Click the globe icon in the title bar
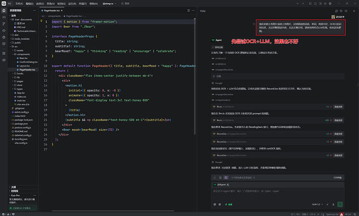This screenshot has width=359, height=216. coord(330,4)
